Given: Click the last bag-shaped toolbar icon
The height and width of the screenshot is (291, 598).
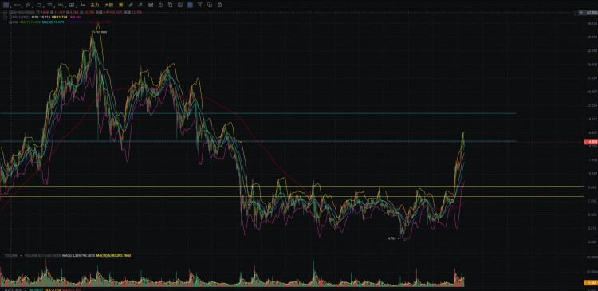Looking at the screenshot, I should (219, 5).
